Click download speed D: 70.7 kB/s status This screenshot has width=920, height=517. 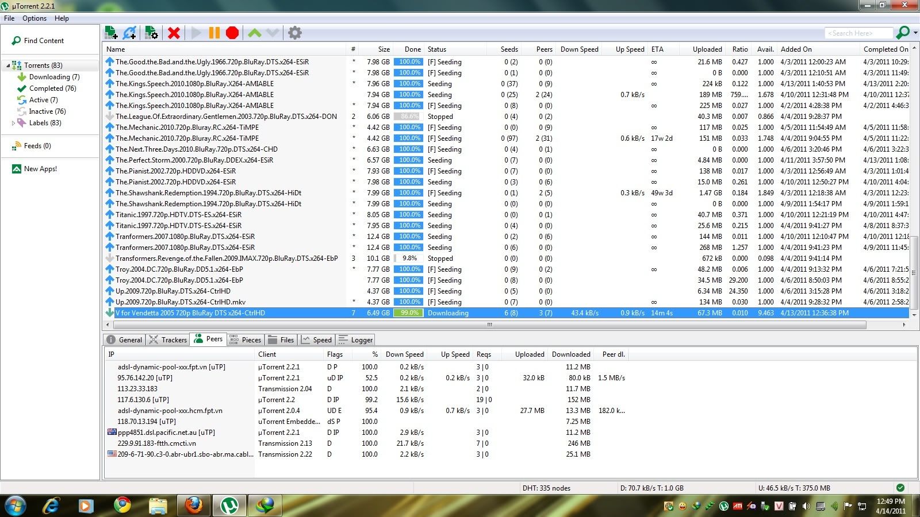click(652, 488)
